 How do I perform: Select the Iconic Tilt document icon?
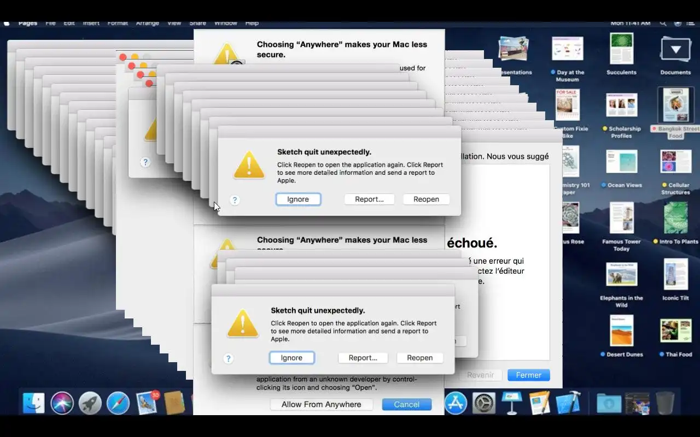pyautogui.click(x=675, y=274)
